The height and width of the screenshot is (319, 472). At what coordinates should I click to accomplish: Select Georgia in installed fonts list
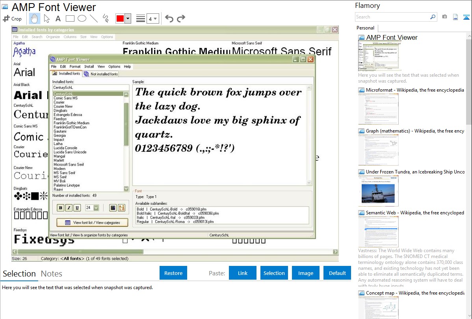(x=59, y=135)
